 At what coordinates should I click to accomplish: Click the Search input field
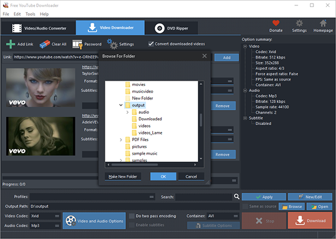click(204, 197)
